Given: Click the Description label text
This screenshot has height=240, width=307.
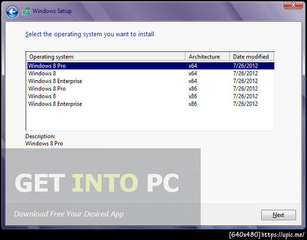Looking at the screenshot, I should click(40, 136).
